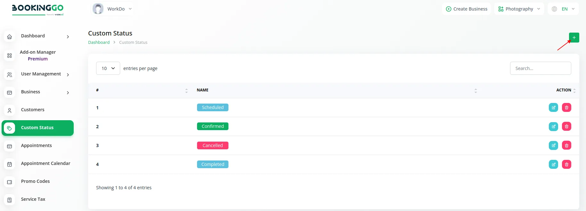
Task: Delete the Completed status entry
Action: (566, 164)
